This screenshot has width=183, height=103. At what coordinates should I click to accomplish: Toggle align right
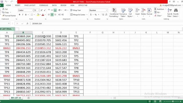point(55,15)
